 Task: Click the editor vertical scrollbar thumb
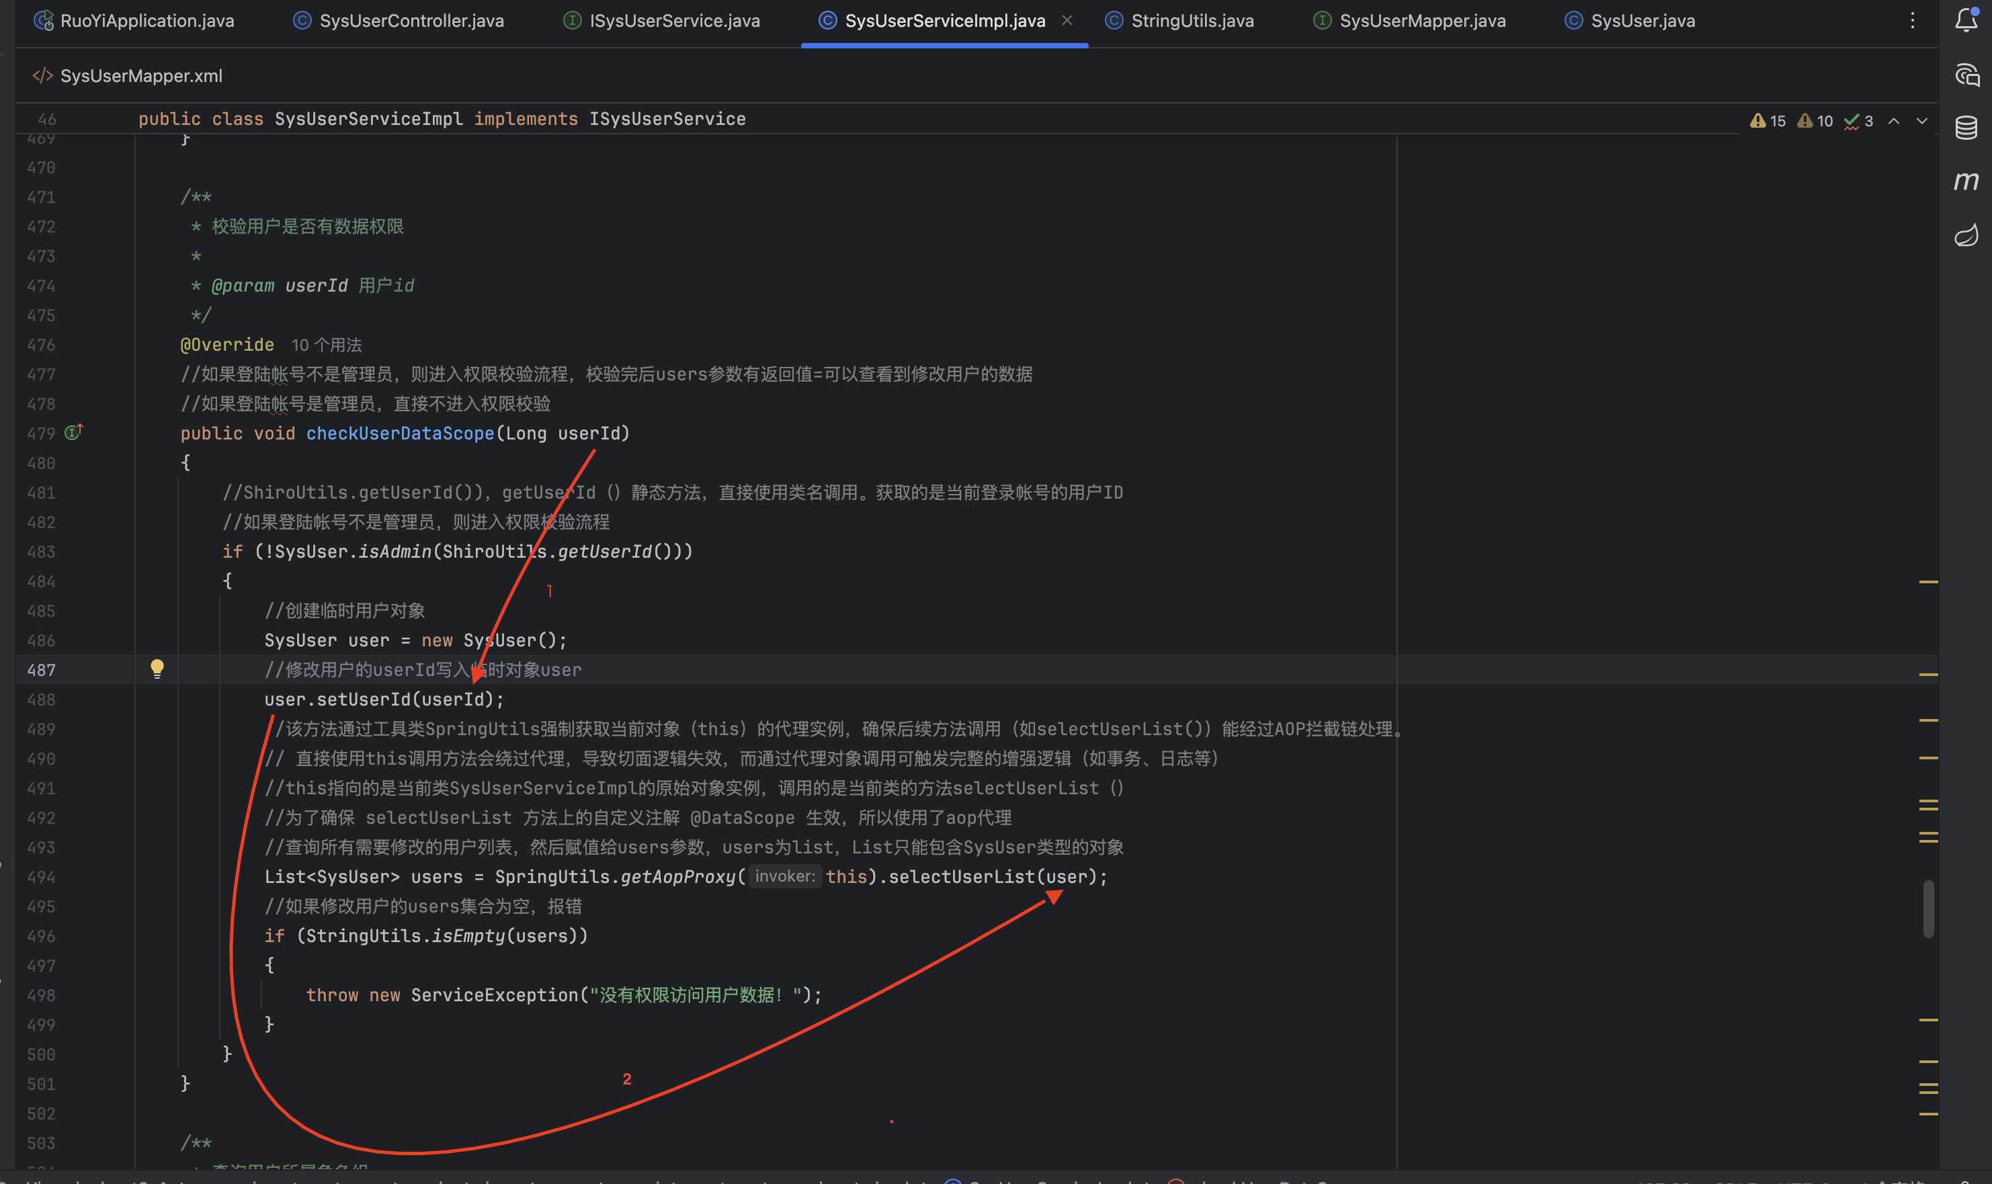tap(1927, 908)
